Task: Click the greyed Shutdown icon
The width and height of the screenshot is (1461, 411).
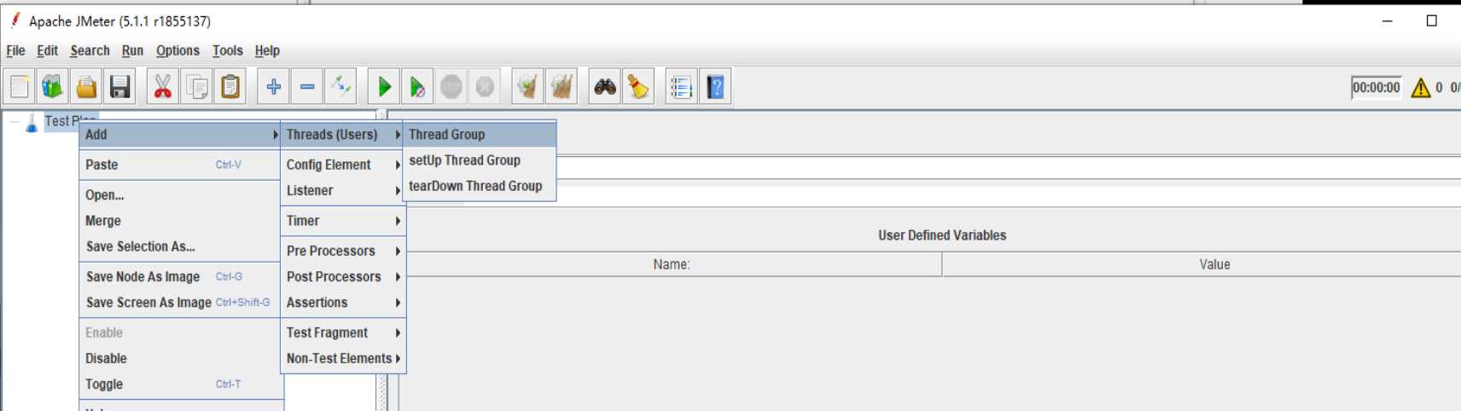Action: point(485,87)
